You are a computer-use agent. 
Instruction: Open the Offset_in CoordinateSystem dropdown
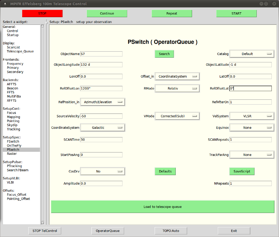(x=177, y=76)
